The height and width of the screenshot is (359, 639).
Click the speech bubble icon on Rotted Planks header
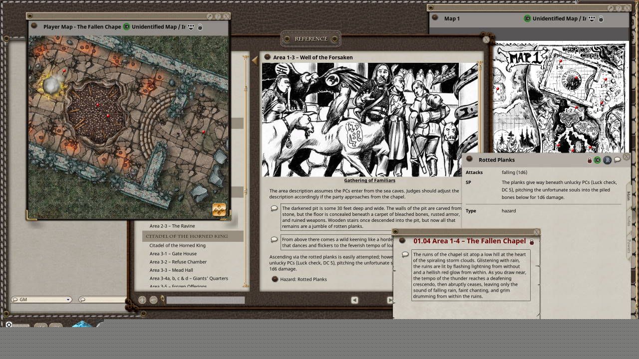pos(618,160)
